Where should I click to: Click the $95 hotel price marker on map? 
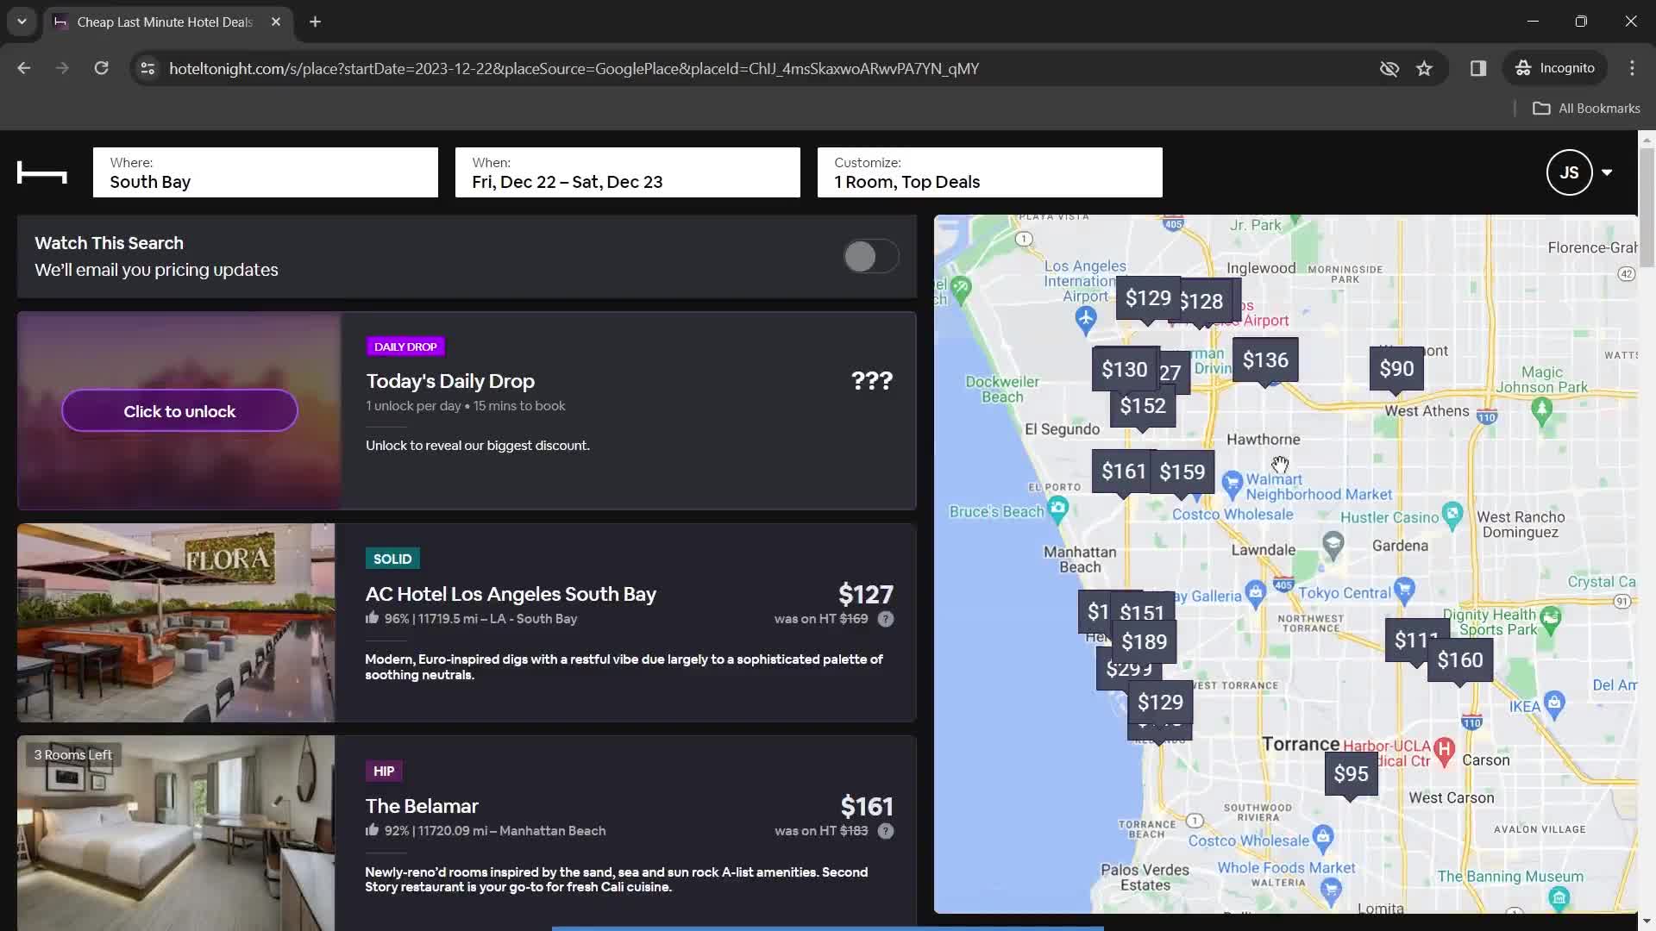pyautogui.click(x=1350, y=773)
